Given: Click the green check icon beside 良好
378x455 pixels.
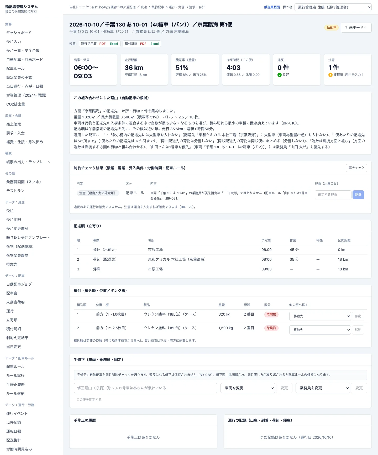Looking at the screenshot, I should (280, 75).
